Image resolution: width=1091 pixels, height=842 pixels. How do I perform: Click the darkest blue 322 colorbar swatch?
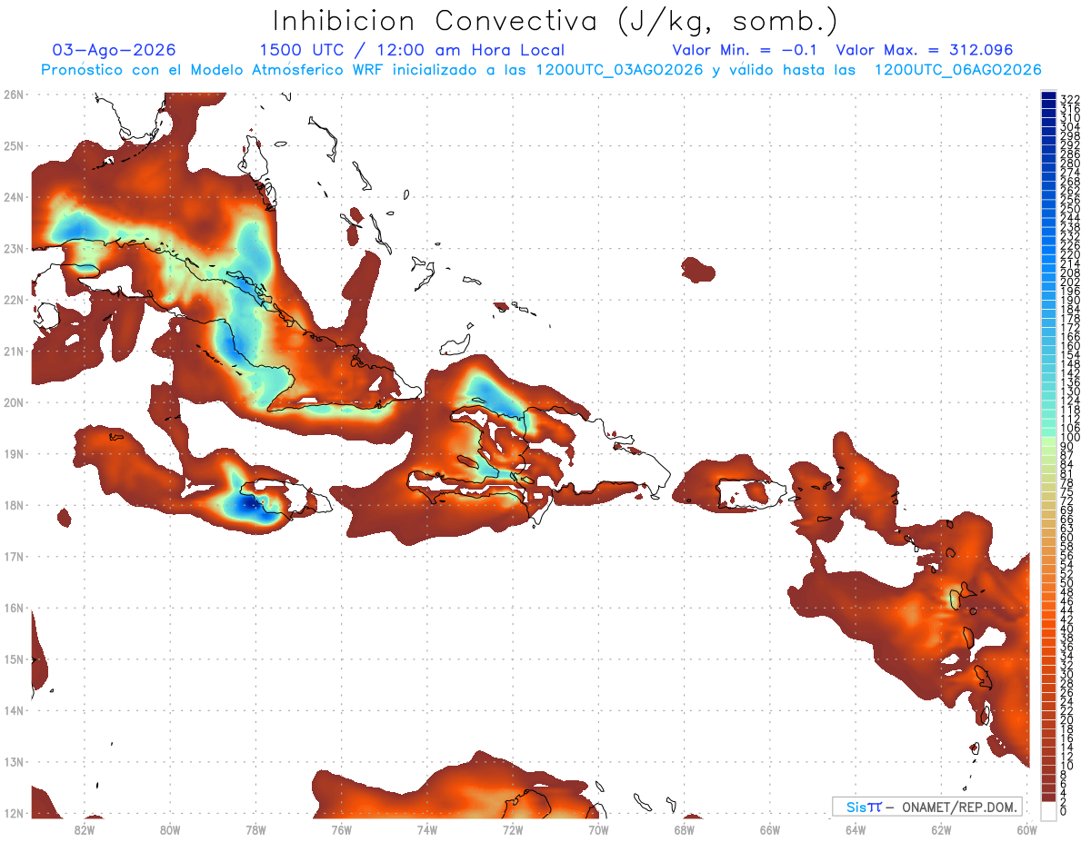(x=1048, y=97)
